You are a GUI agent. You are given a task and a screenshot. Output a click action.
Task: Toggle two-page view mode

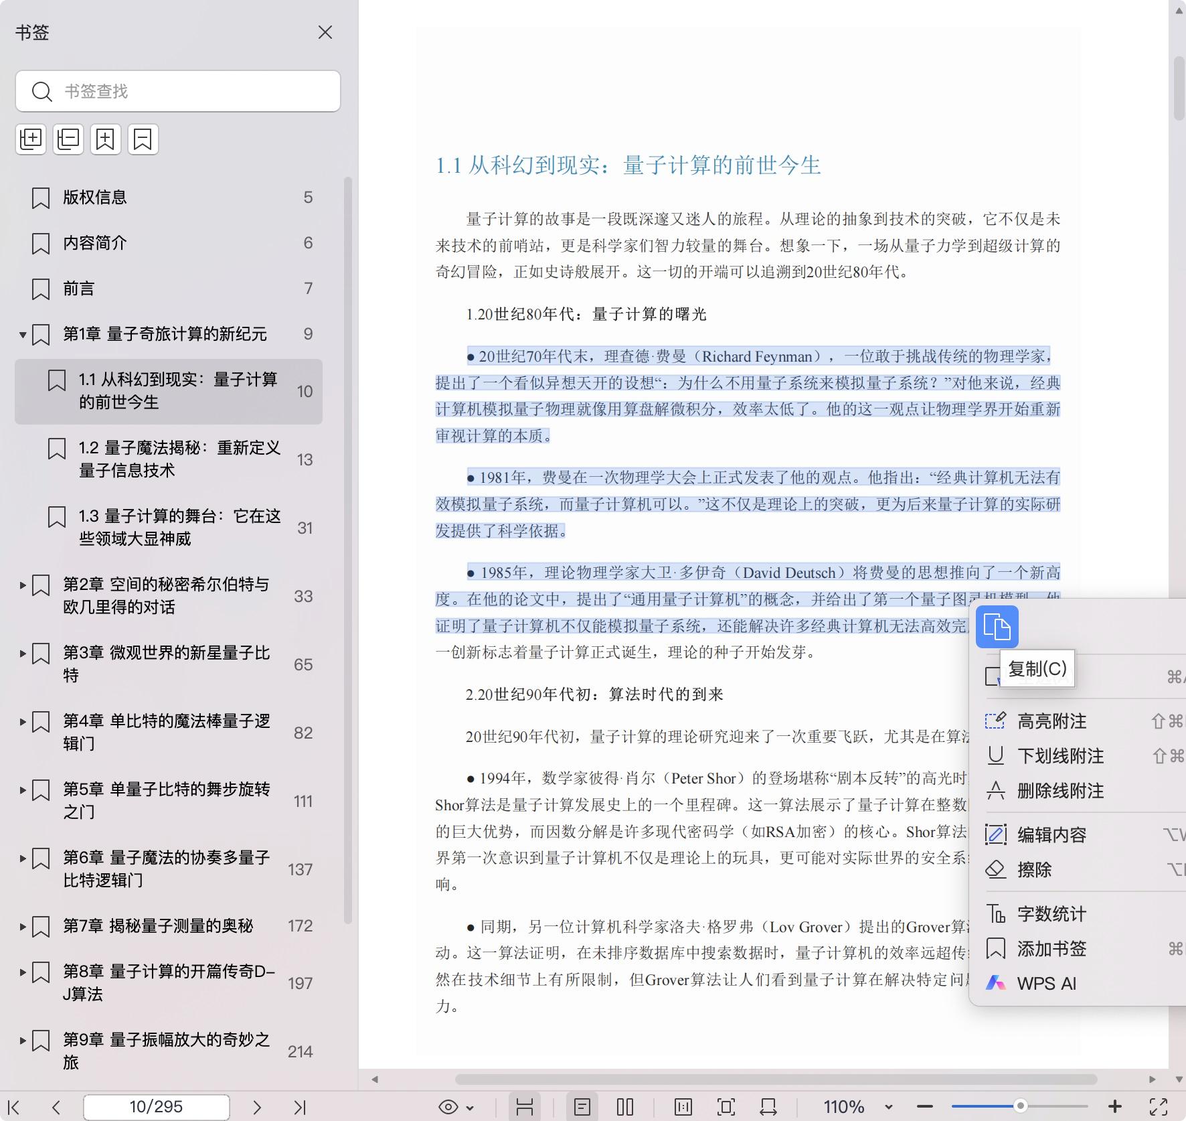(x=624, y=1107)
